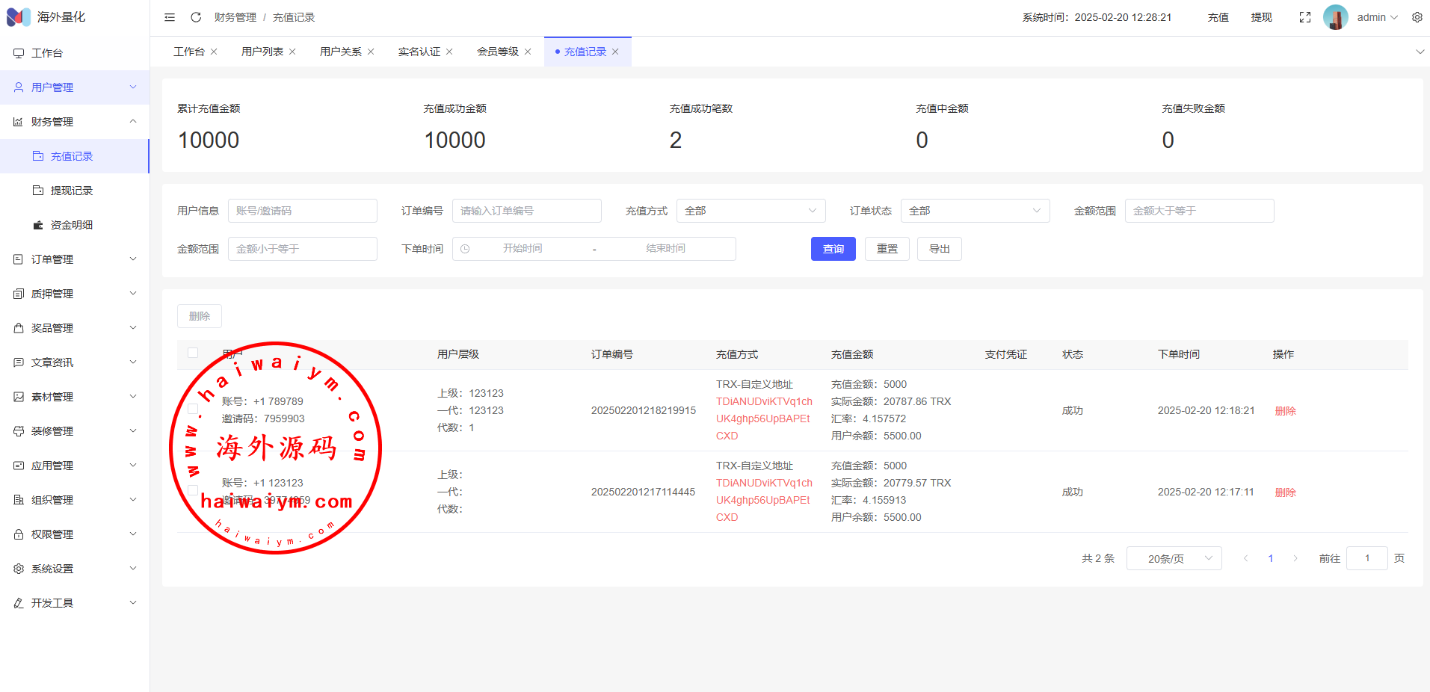
Task: Enter fullscreen mode via the top bar icon
Action: tap(1305, 17)
